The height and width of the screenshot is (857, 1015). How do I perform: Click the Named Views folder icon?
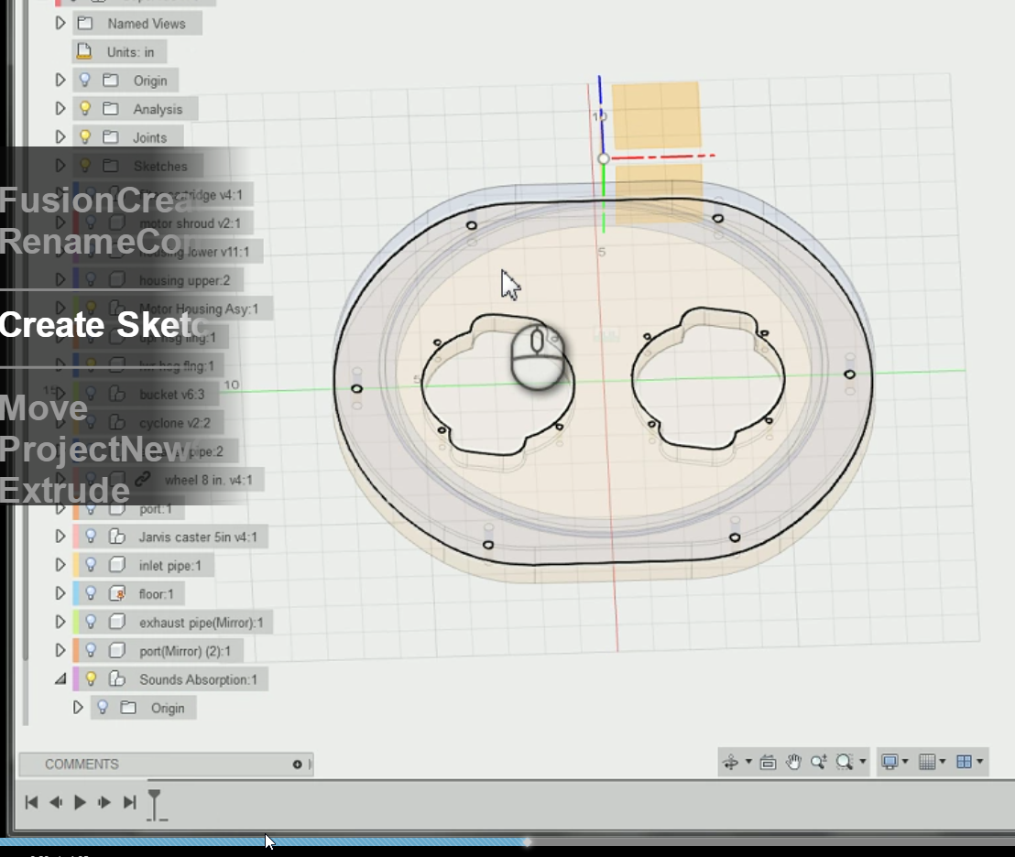(84, 24)
